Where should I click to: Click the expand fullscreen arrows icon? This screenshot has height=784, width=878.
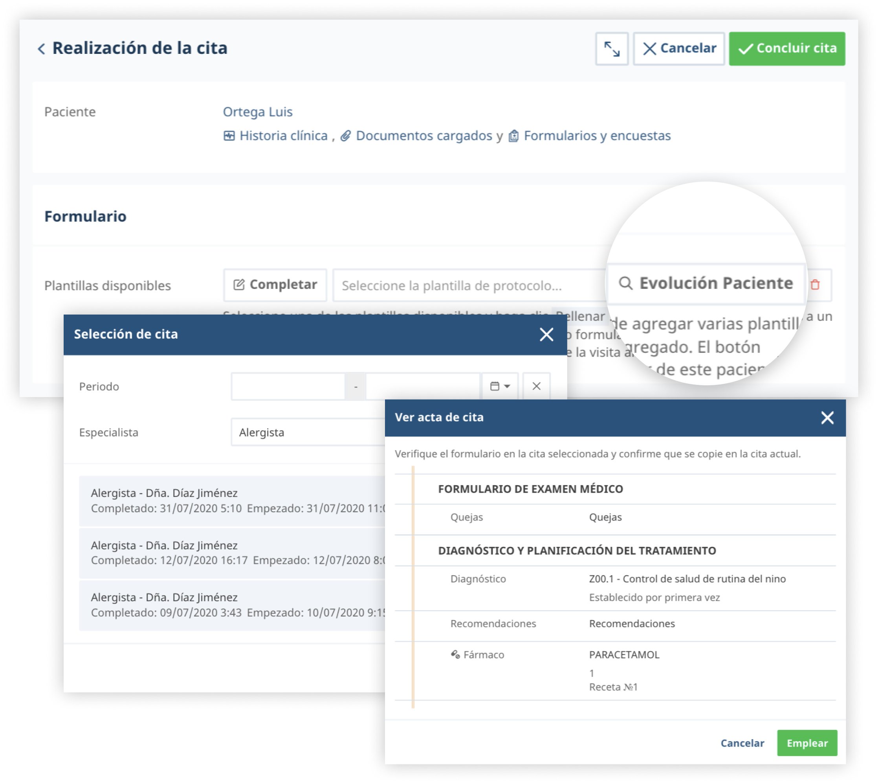(x=611, y=49)
